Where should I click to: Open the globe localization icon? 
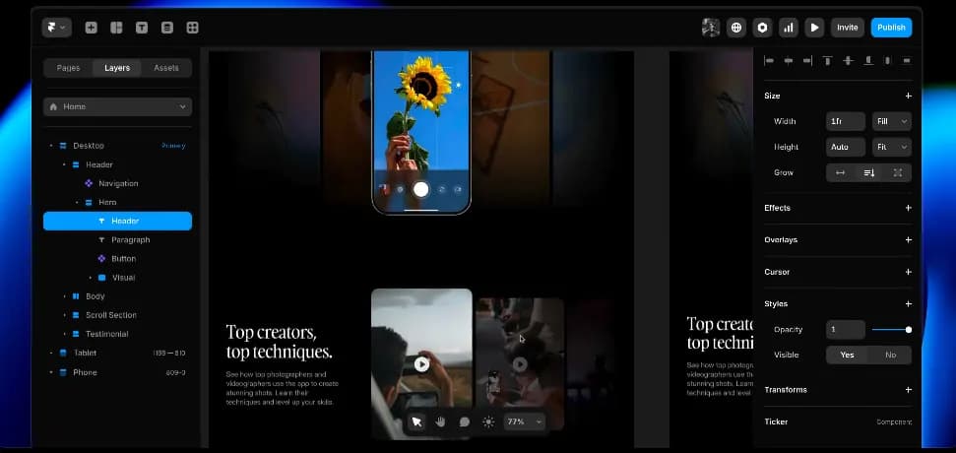tap(736, 28)
